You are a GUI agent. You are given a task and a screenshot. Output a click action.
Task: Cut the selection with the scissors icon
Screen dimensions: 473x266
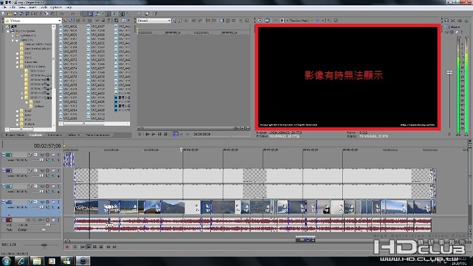point(41,14)
